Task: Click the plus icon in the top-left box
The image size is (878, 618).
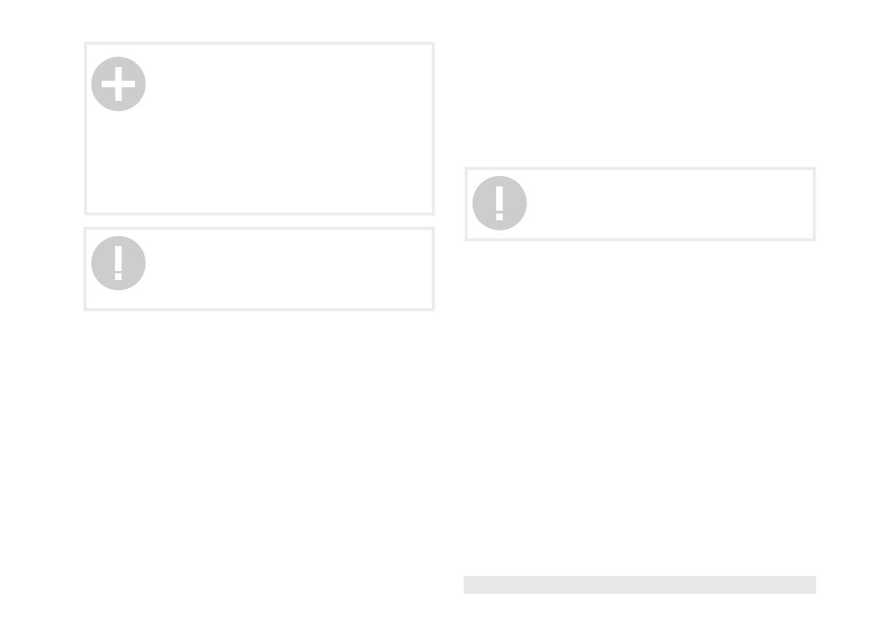Action: coord(118,84)
